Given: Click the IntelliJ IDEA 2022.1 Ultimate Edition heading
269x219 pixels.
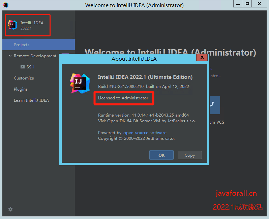Looking at the screenshot, I should (x=145, y=77).
